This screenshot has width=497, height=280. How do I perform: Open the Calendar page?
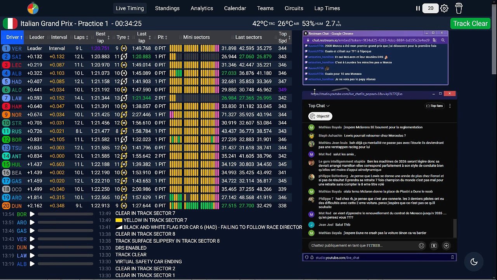coord(235,8)
